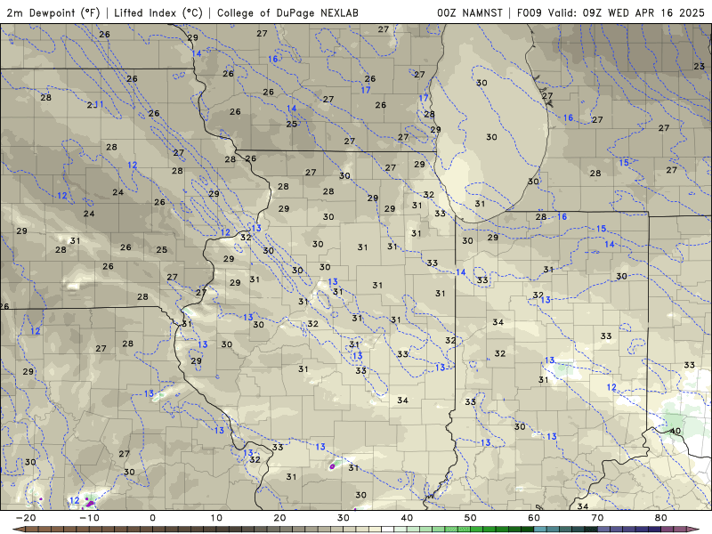Click the purple right arrow end of color bar

coord(693,530)
